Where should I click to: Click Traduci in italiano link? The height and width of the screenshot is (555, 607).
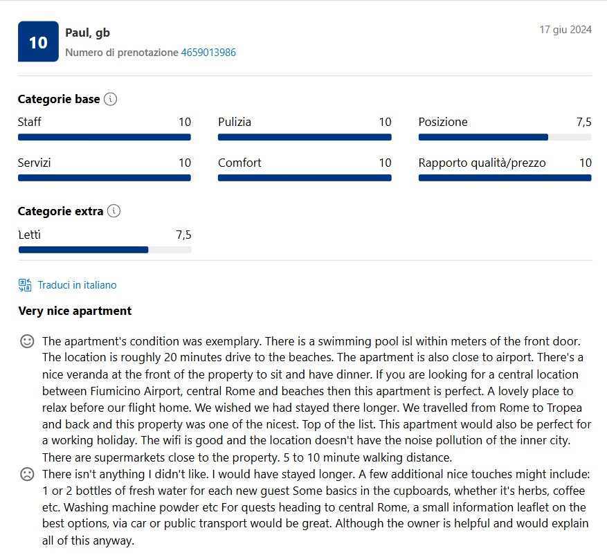pos(77,285)
